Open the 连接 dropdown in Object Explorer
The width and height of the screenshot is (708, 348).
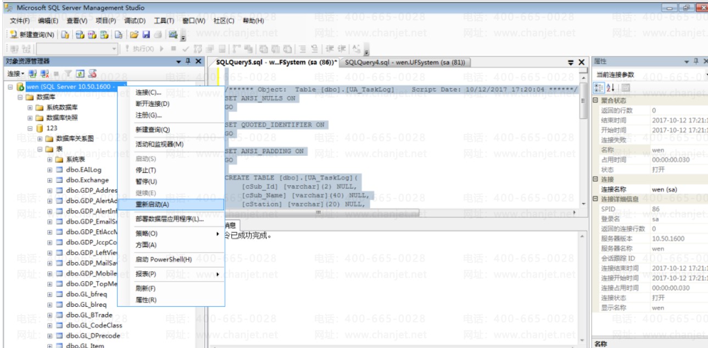pyautogui.click(x=15, y=74)
